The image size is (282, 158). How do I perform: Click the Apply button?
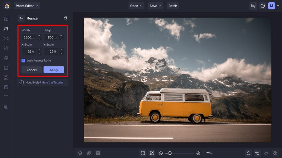pos(53,70)
